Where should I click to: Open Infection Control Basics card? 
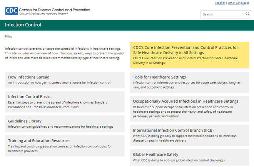pyautogui.click(x=65, y=102)
